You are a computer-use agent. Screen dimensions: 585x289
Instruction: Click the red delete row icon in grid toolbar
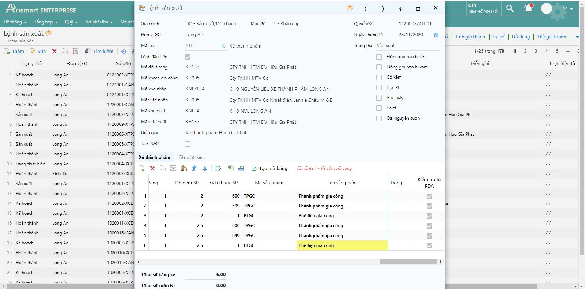152,168
